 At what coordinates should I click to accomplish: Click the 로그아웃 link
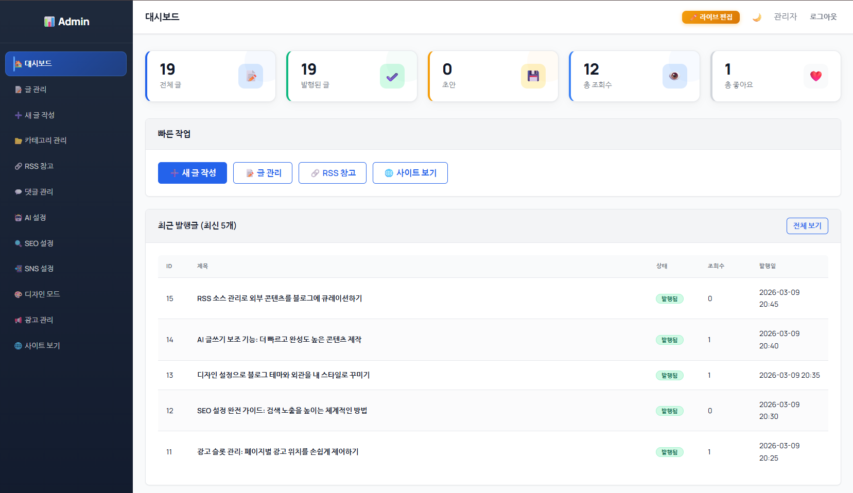point(823,17)
